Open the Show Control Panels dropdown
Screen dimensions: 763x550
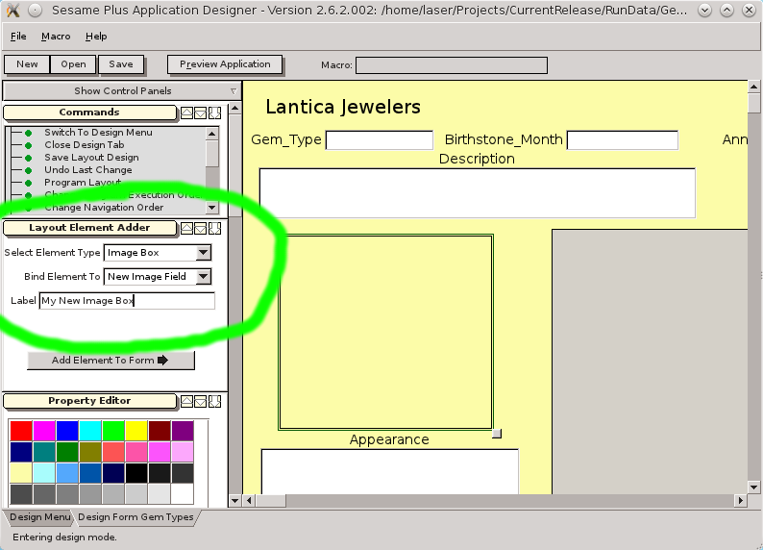tap(123, 91)
